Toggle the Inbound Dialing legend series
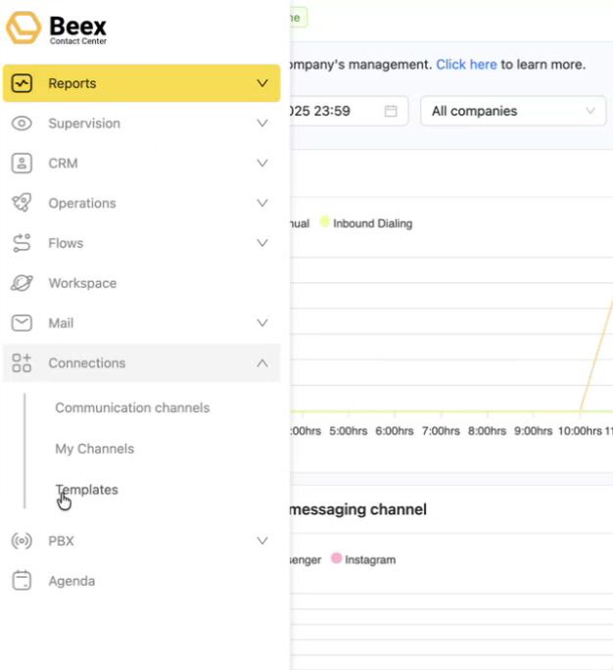This screenshot has height=670, width=613. pyautogui.click(x=365, y=223)
